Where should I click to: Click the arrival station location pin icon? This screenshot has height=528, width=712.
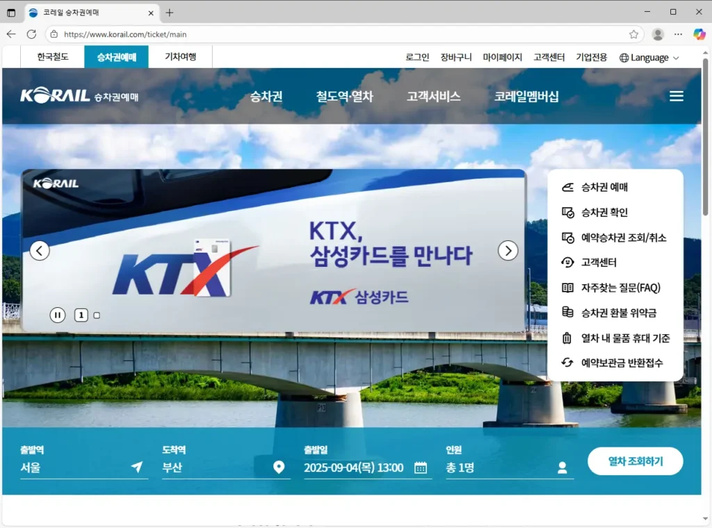279,467
